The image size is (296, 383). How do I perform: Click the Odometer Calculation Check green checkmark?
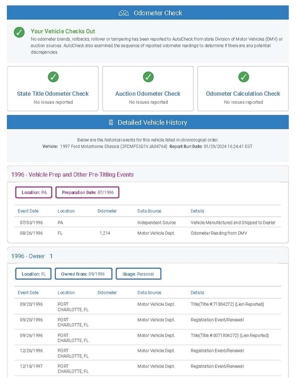244,77
